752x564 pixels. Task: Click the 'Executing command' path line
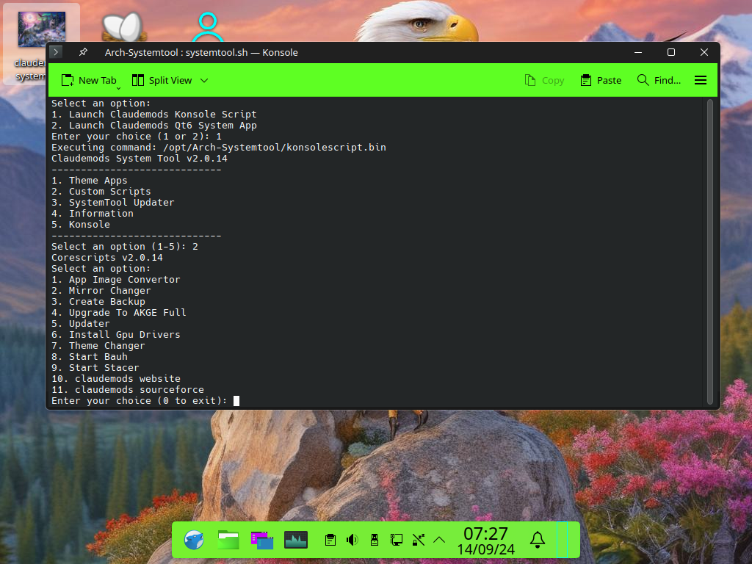[219, 147]
